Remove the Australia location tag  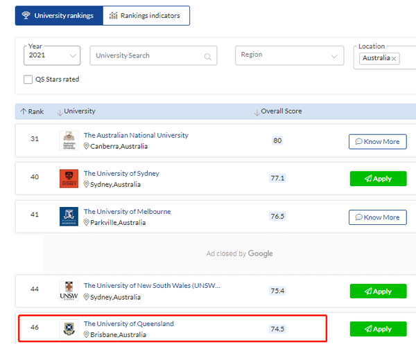[x=394, y=59]
